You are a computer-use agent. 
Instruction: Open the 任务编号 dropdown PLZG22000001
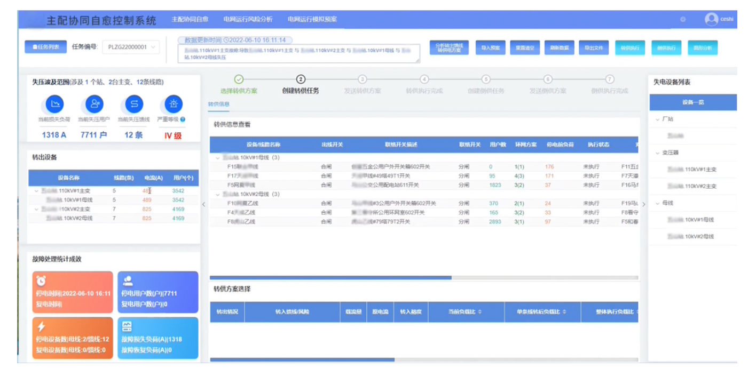131,47
